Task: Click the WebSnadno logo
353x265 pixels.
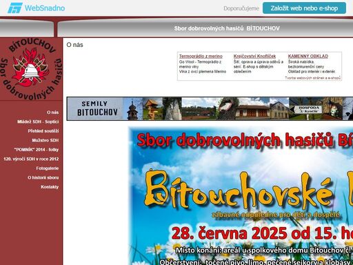Action: tap(36, 8)
